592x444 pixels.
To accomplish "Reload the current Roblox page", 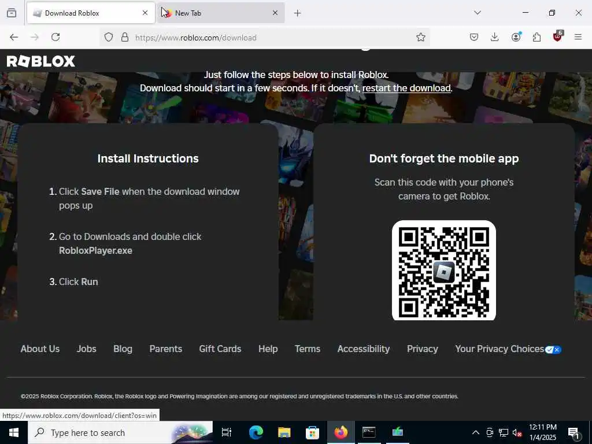I will click(x=55, y=37).
